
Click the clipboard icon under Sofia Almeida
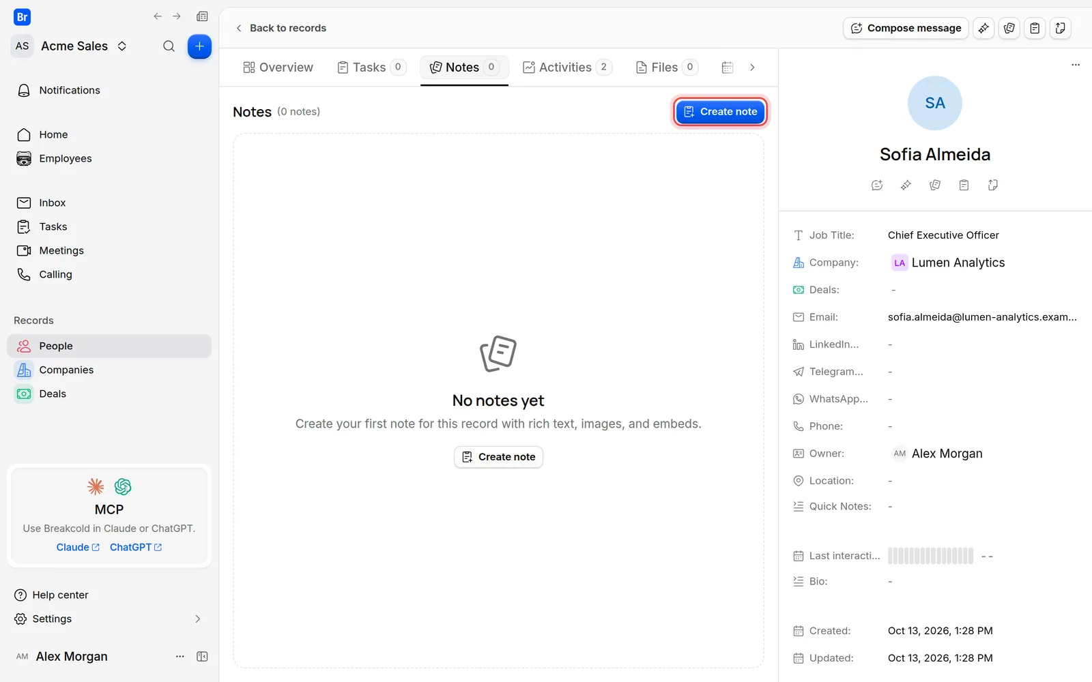click(964, 185)
